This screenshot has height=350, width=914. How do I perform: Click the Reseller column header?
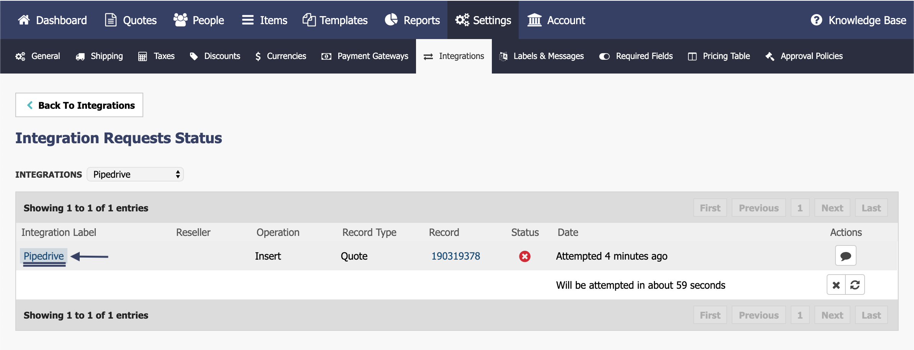(193, 232)
